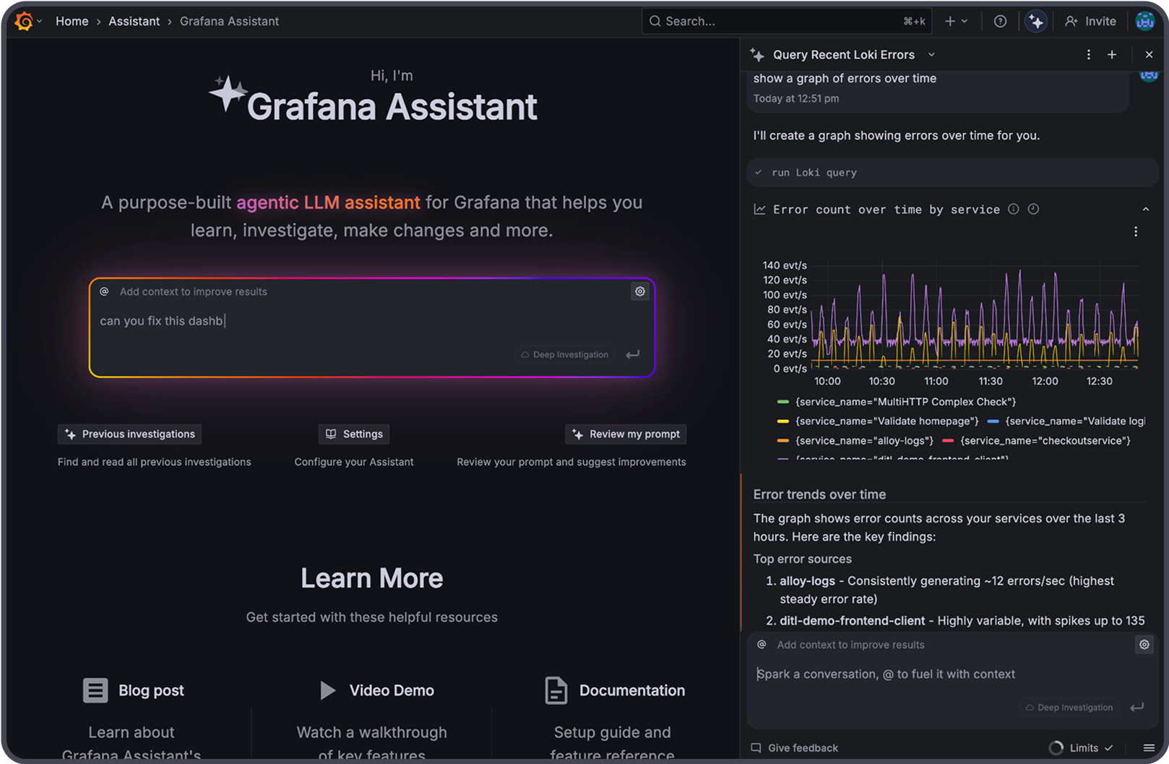1169x764 pixels.
Task: Collapse the Error count over time panel
Action: (1146, 209)
